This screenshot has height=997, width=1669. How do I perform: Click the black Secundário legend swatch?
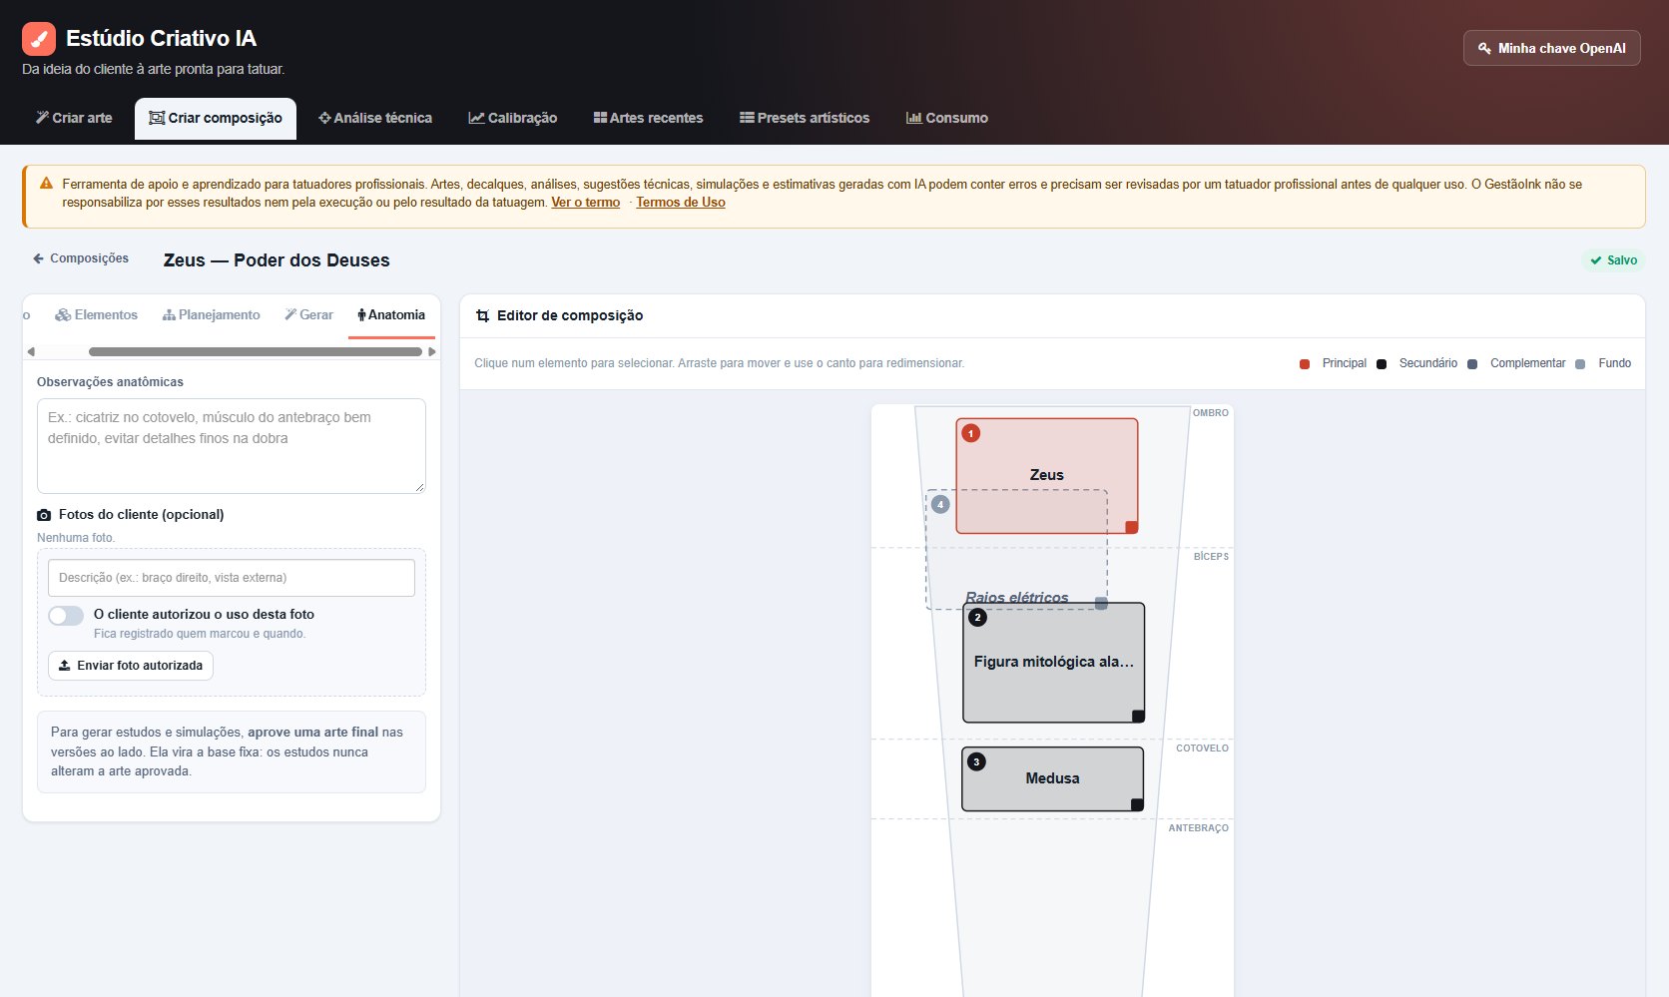pos(1382,364)
